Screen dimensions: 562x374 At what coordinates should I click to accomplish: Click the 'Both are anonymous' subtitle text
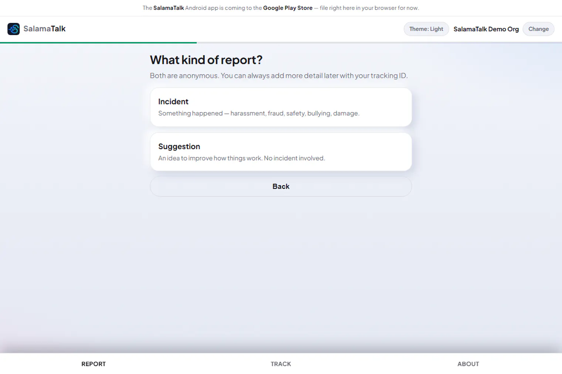[x=279, y=76]
